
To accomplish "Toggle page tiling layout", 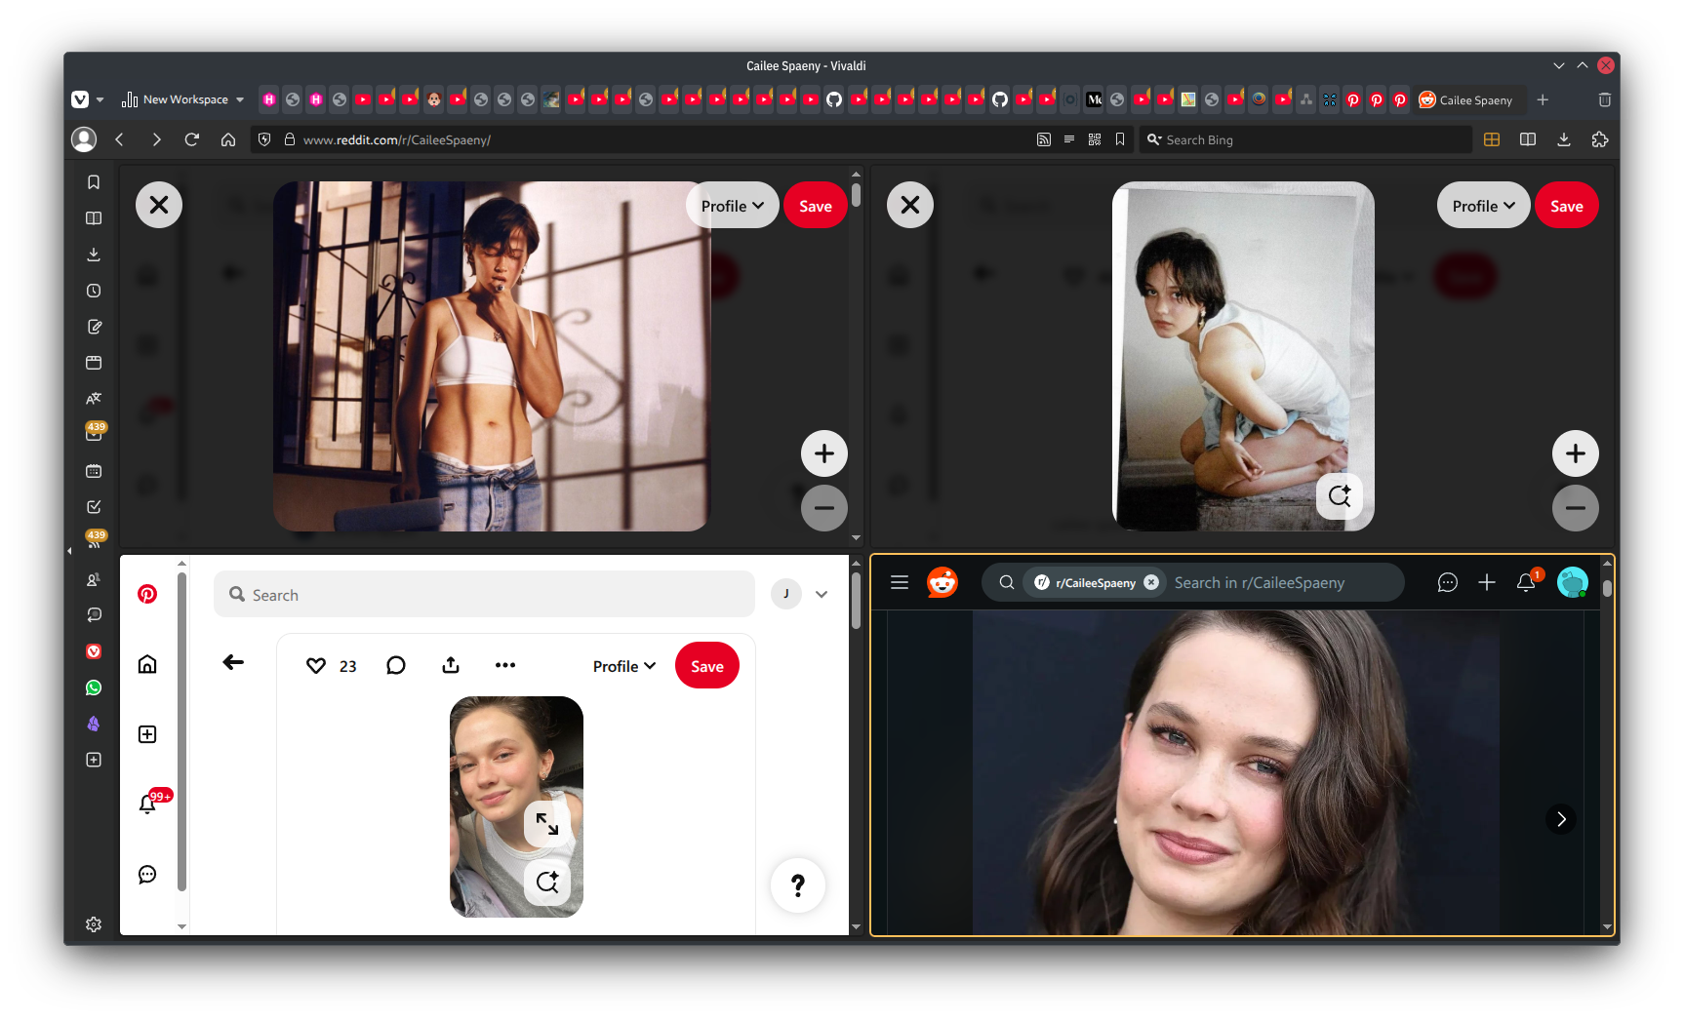I will point(1492,139).
